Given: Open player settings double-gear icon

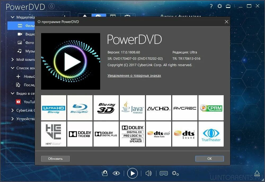Looking at the screenshot, I should (175, 173).
